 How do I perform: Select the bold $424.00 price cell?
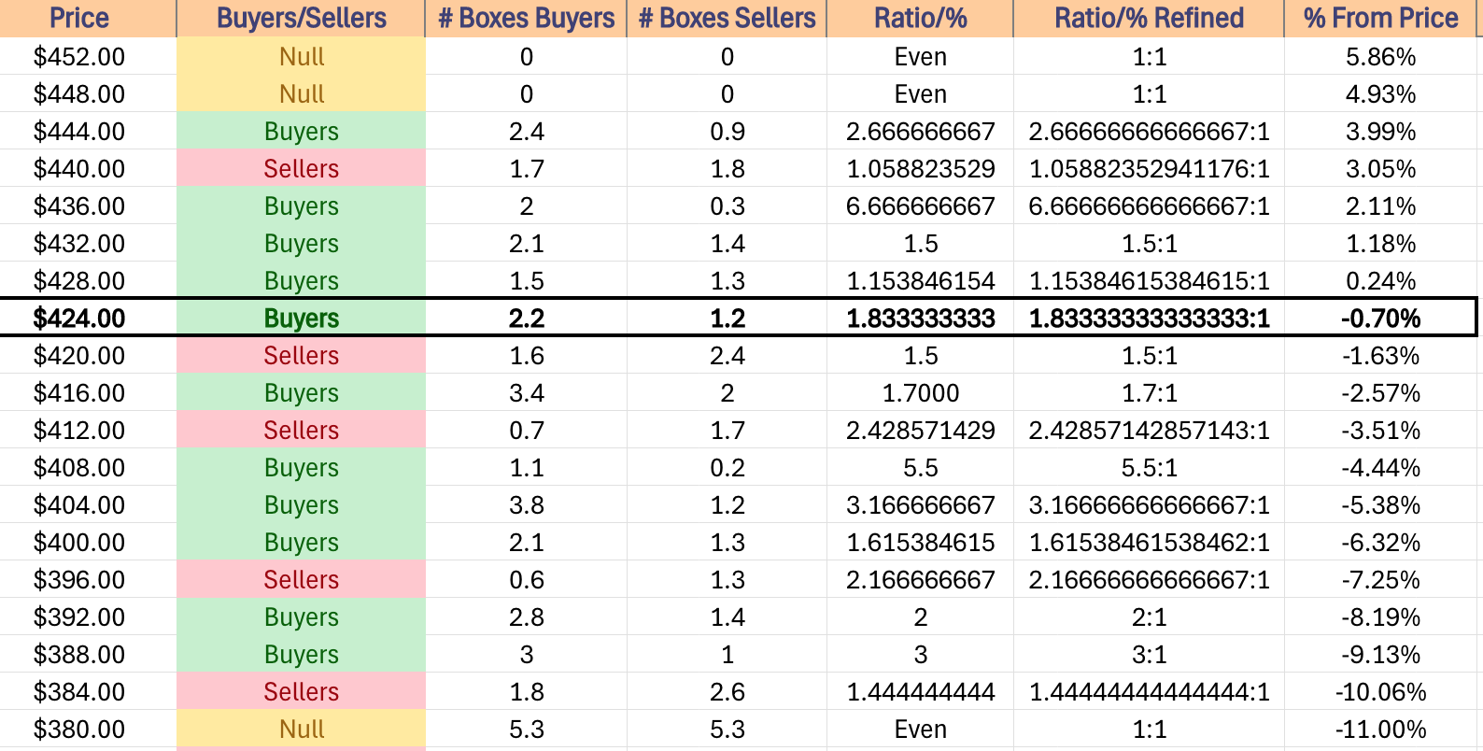pos(79,319)
